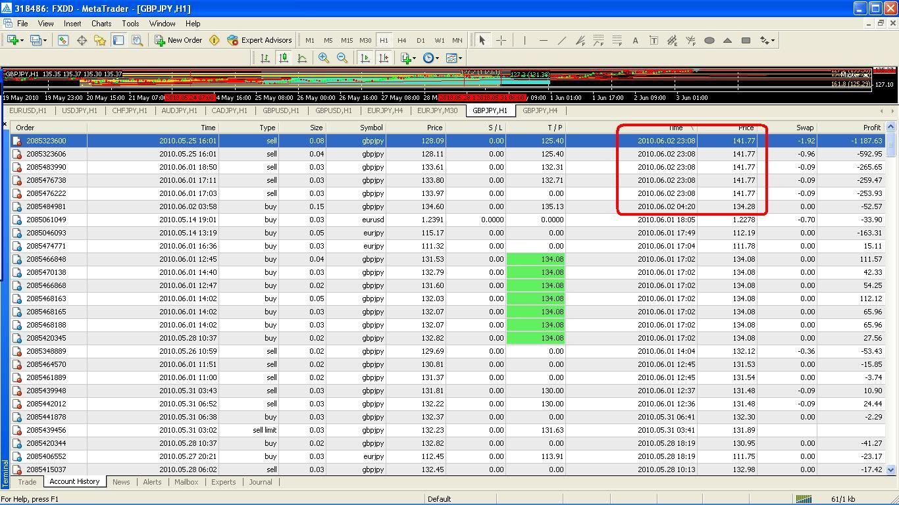Screen dimensions: 899x505
Task: Open the Navigator panel star-folder icon
Action: [x=100, y=40]
